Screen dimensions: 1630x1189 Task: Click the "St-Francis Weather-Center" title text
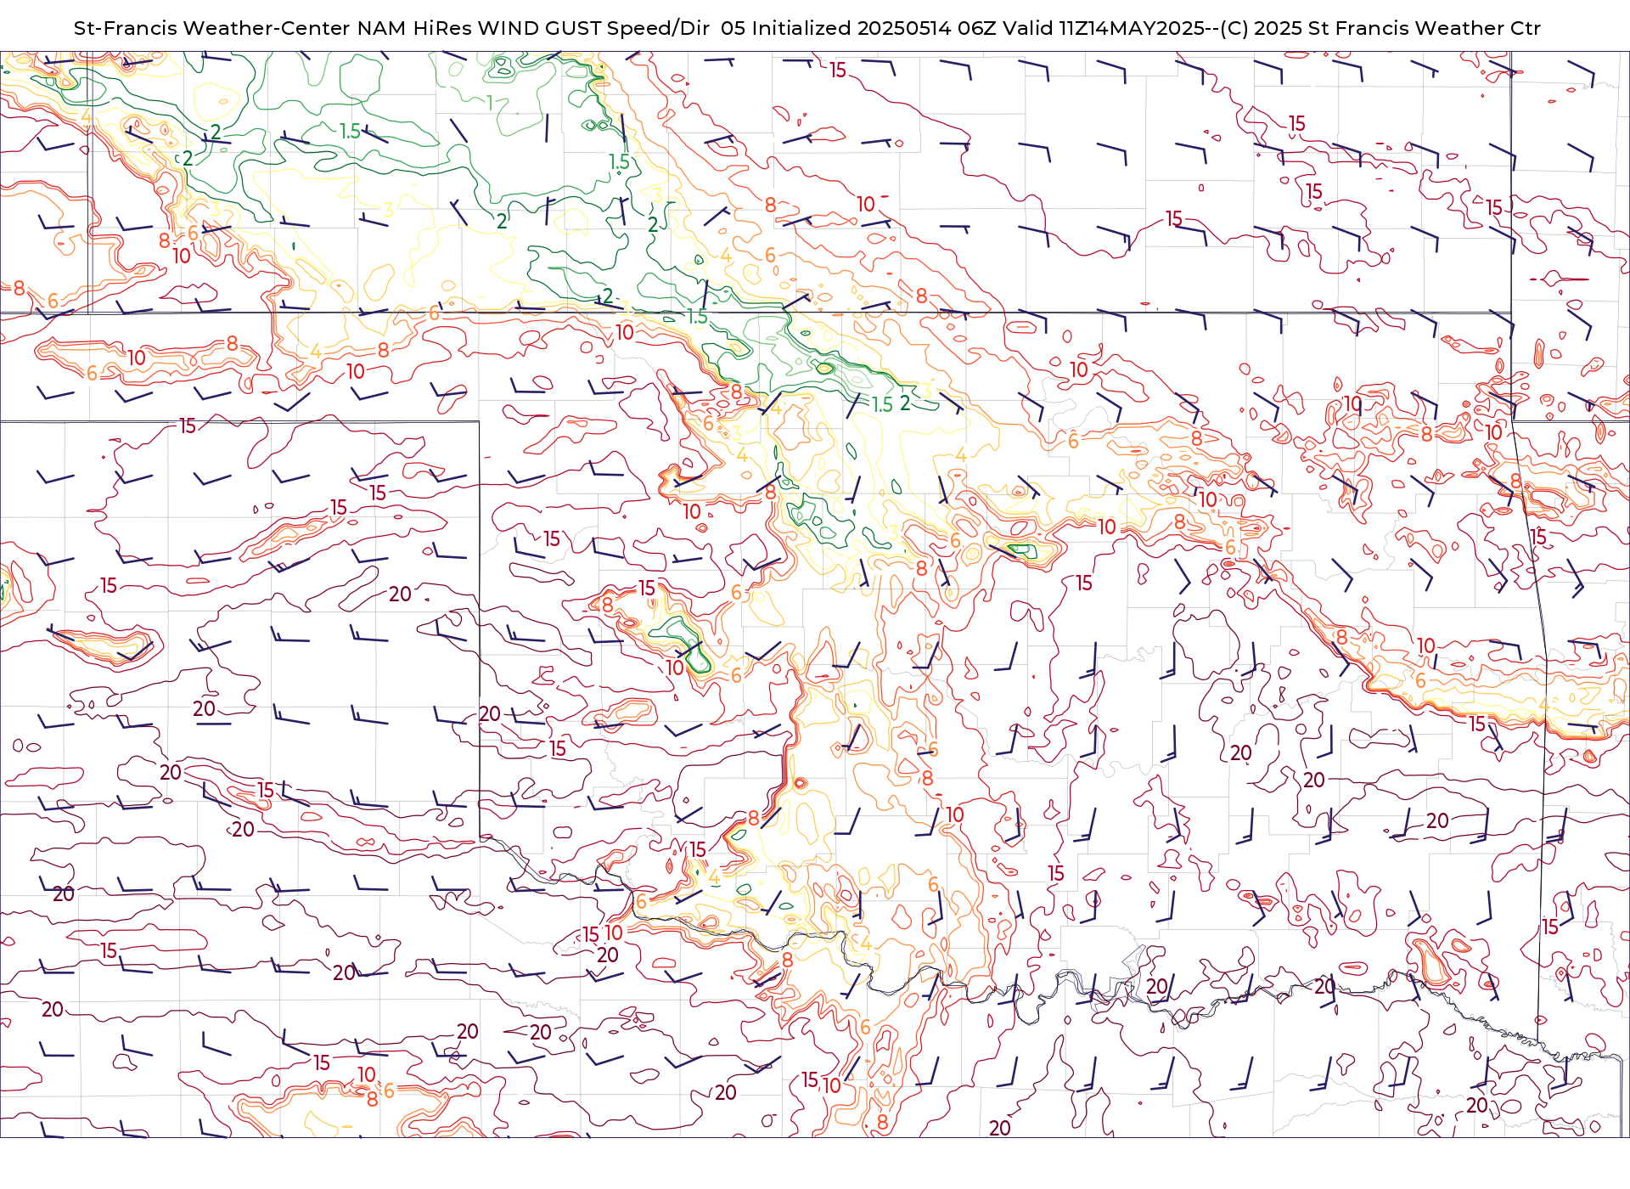coord(211,28)
